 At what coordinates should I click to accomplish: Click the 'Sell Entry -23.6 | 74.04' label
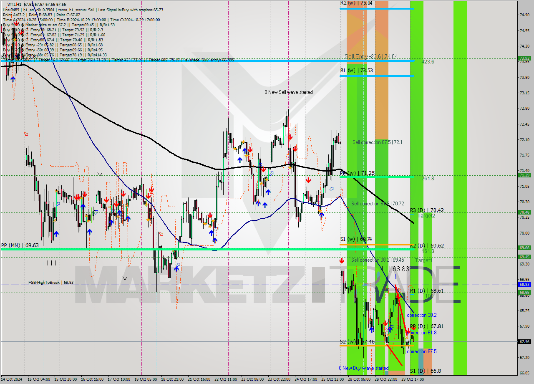point(371,56)
